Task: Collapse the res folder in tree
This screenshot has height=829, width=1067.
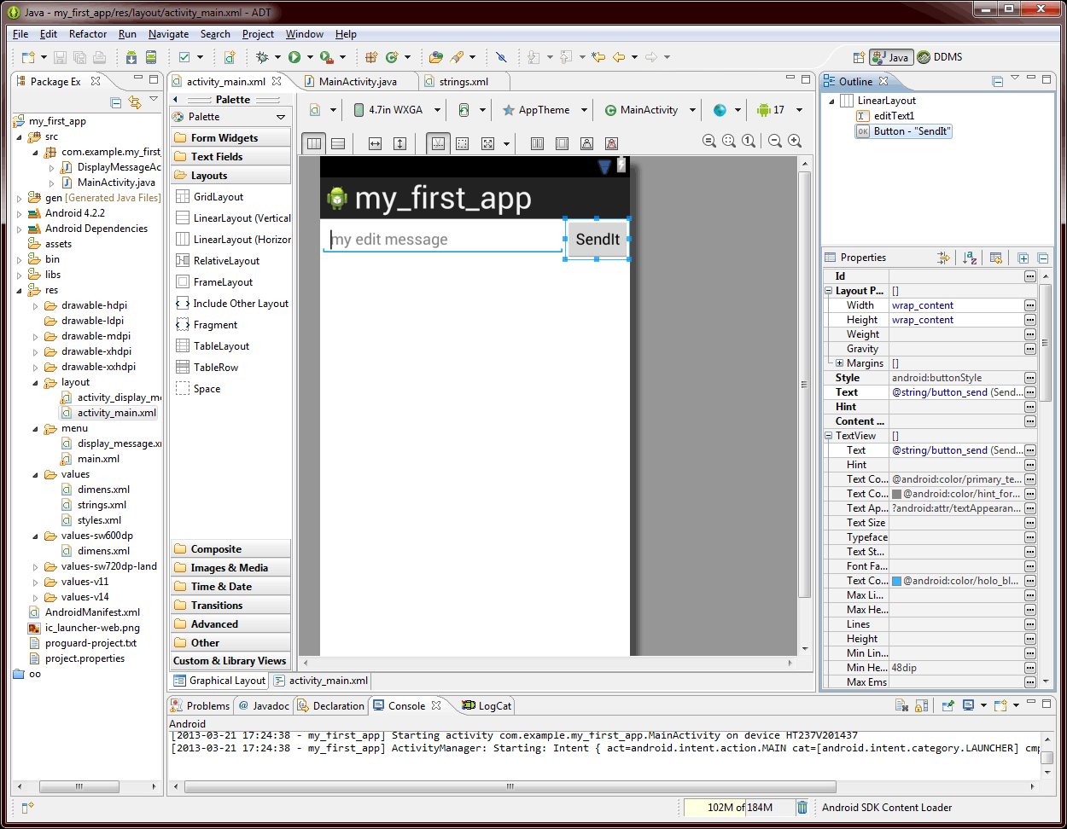Action: tap(20, 290)
